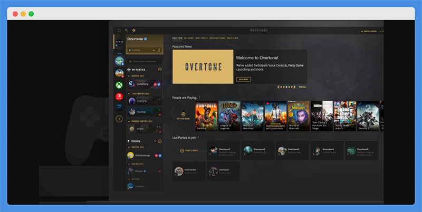
Task: Select the Grand Theft Auto V thumbnail
Action: click(x=345, y=116)
